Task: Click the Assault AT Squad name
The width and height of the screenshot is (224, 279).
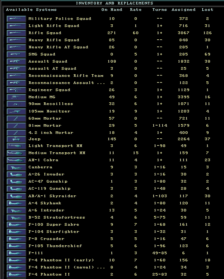Action: pyautogui.click(x=52, y=69)
